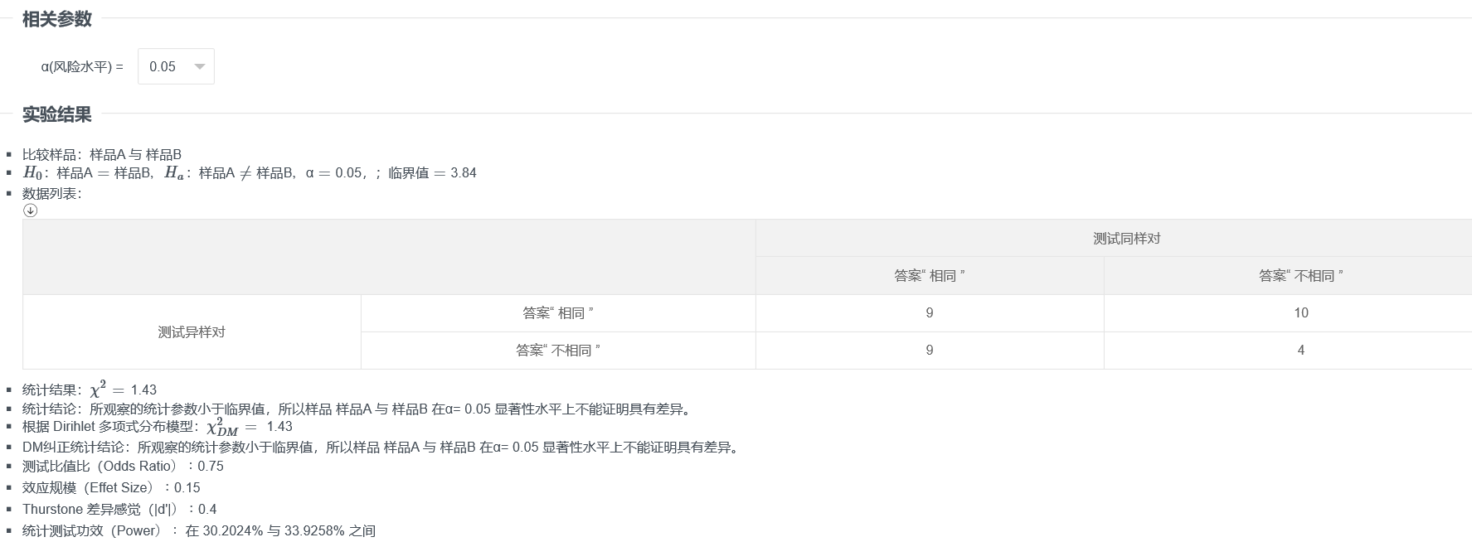Click the dropdown arrow beside 0.05
Screen dimensions: 1472x542
(x=200, y=66)
